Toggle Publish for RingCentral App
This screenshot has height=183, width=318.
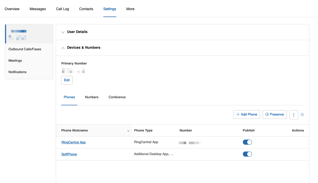tap(247, 142)
